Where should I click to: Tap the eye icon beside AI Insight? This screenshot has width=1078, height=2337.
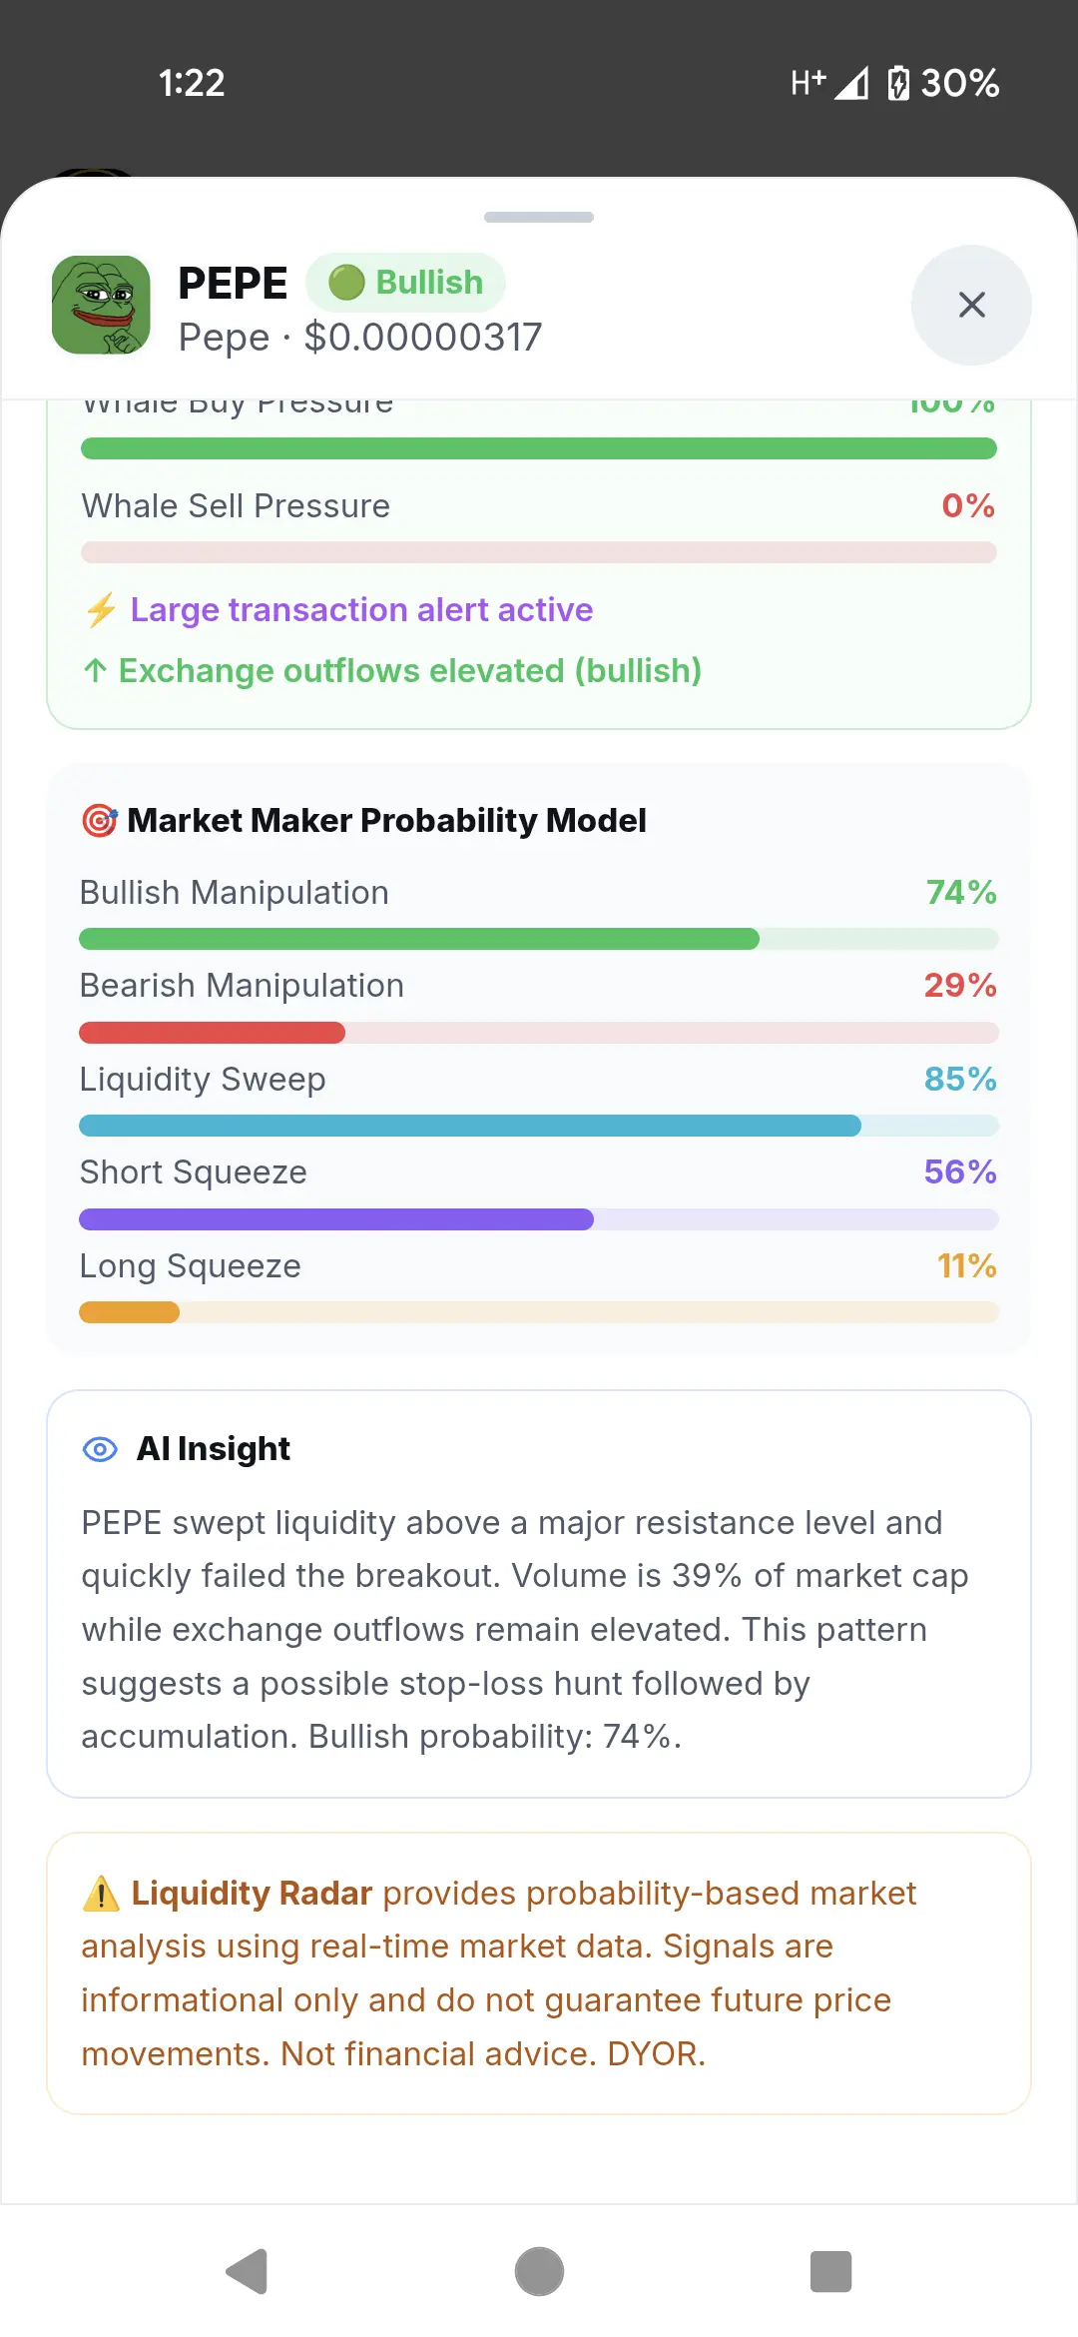click(x=100, y=1449)
